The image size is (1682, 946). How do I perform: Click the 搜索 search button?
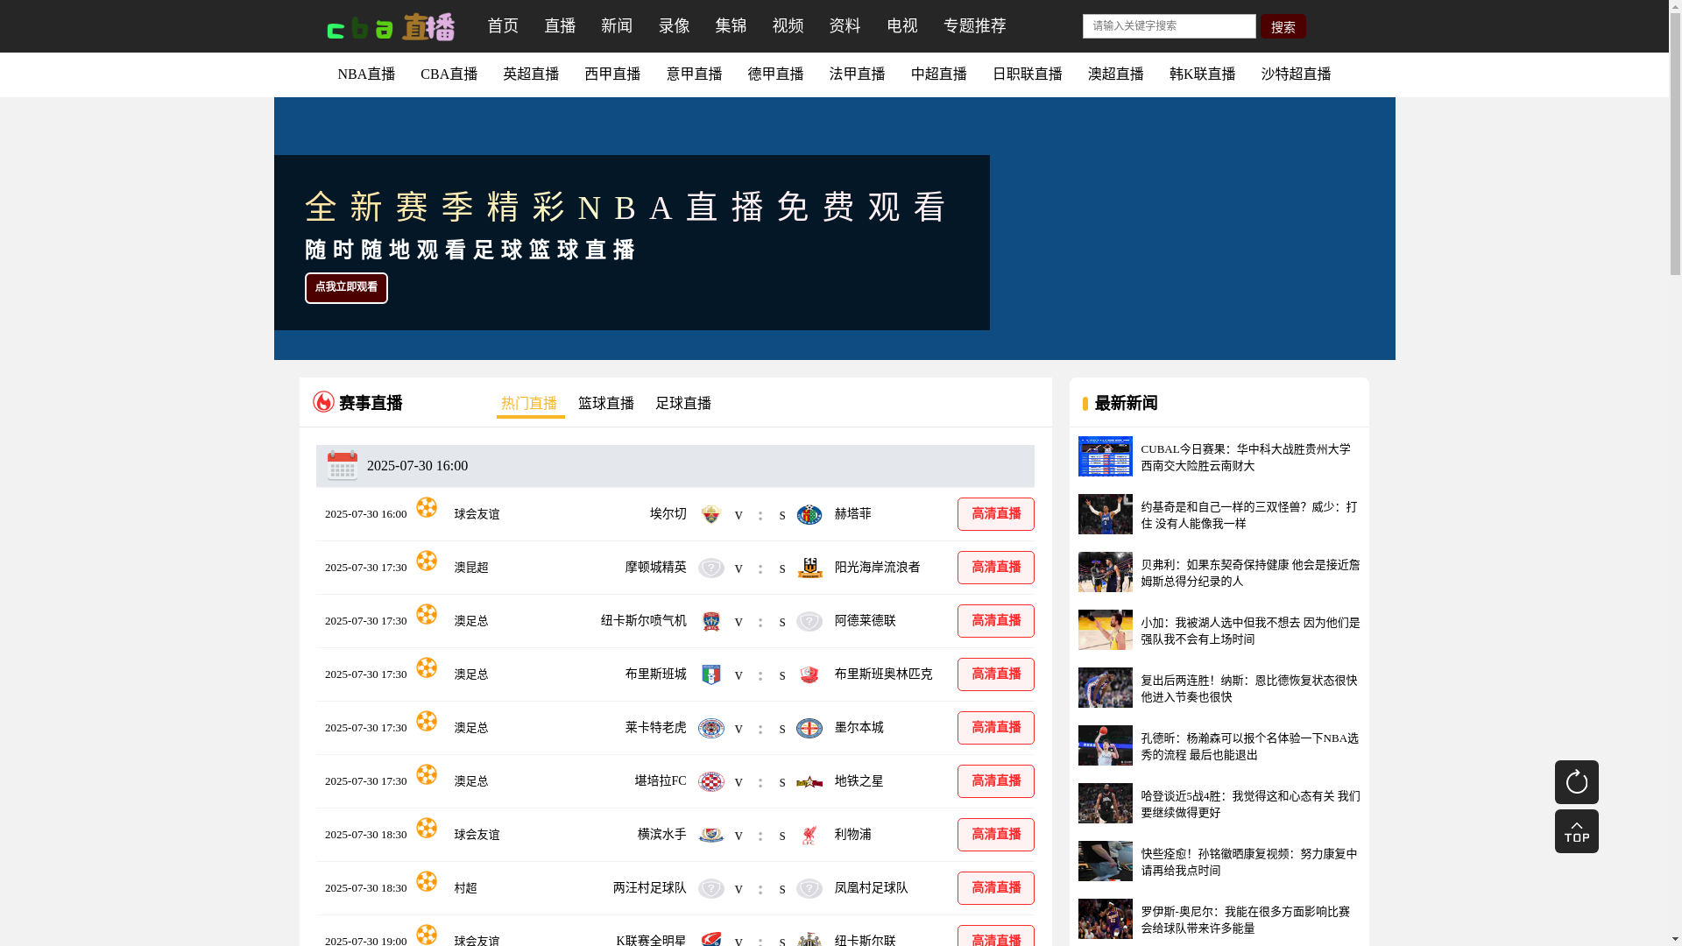[1283, 26]
